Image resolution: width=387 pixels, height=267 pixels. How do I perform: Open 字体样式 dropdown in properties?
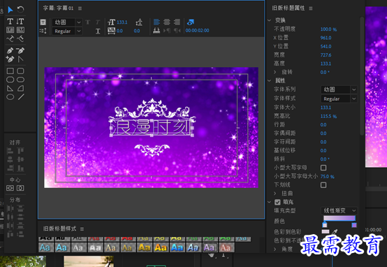click(x=339, y=99)
